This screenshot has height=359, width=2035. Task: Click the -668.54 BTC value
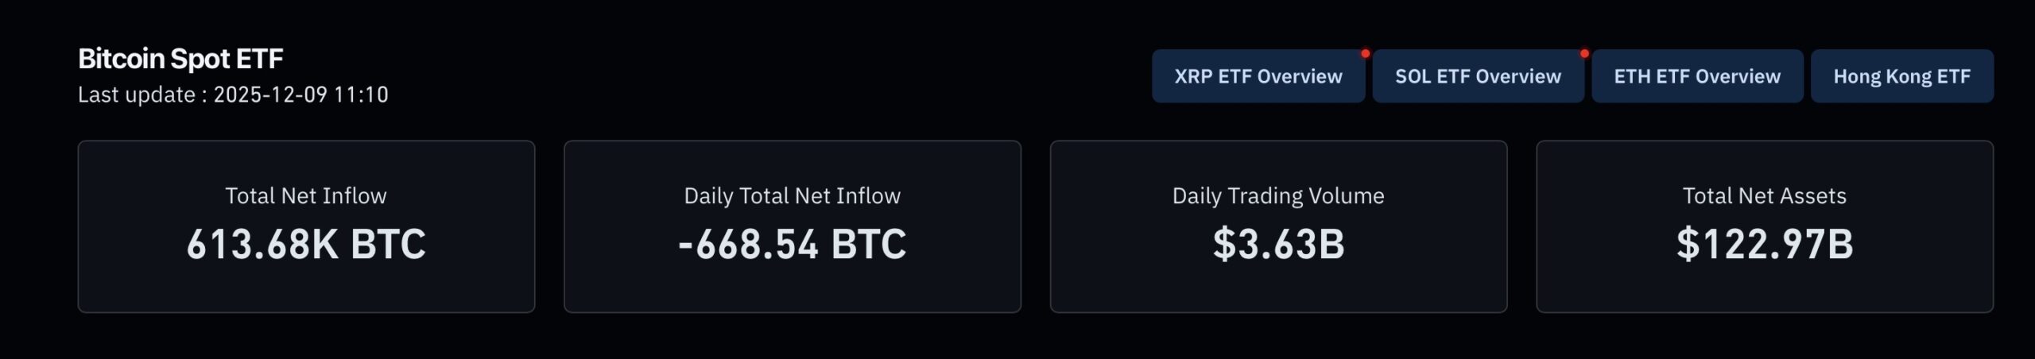[x=792, y=244]
